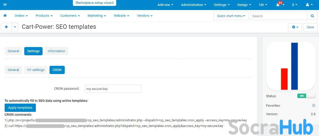Switch to the H1 settings tab
The width and height of the screenshot is (319, 136).
coord(36,70)
